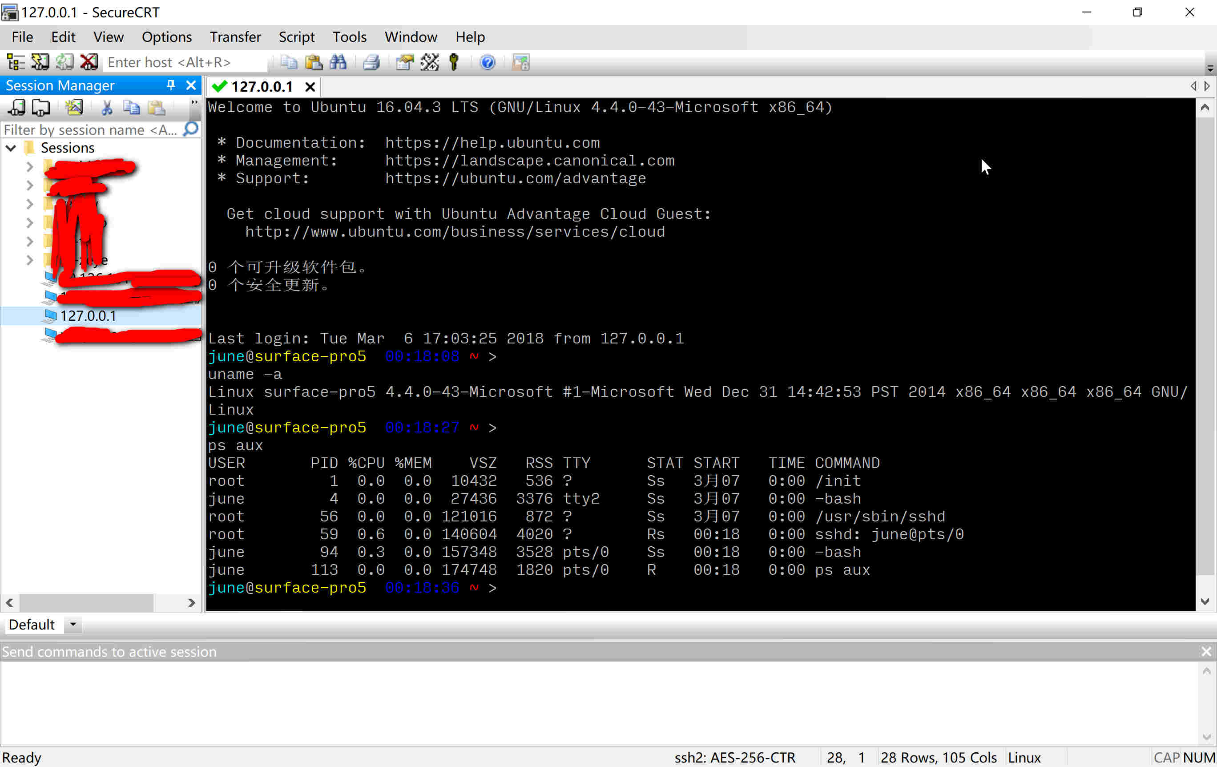The image size is (1217, 767).
Task: Click the Key/Authentication manager icon
Action: (x=454, y=62)
